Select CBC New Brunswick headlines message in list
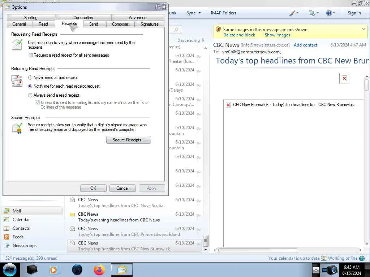 point(134,246)
